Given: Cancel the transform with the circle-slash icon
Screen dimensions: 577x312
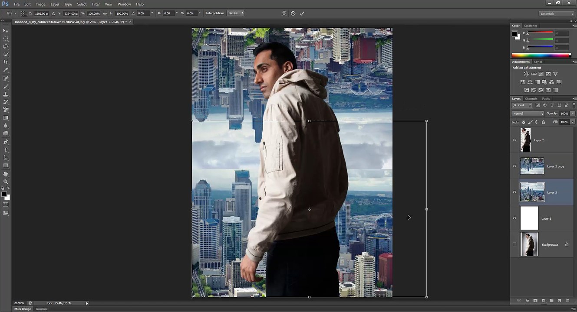Looking at the screenshot, I should (293, 13).
